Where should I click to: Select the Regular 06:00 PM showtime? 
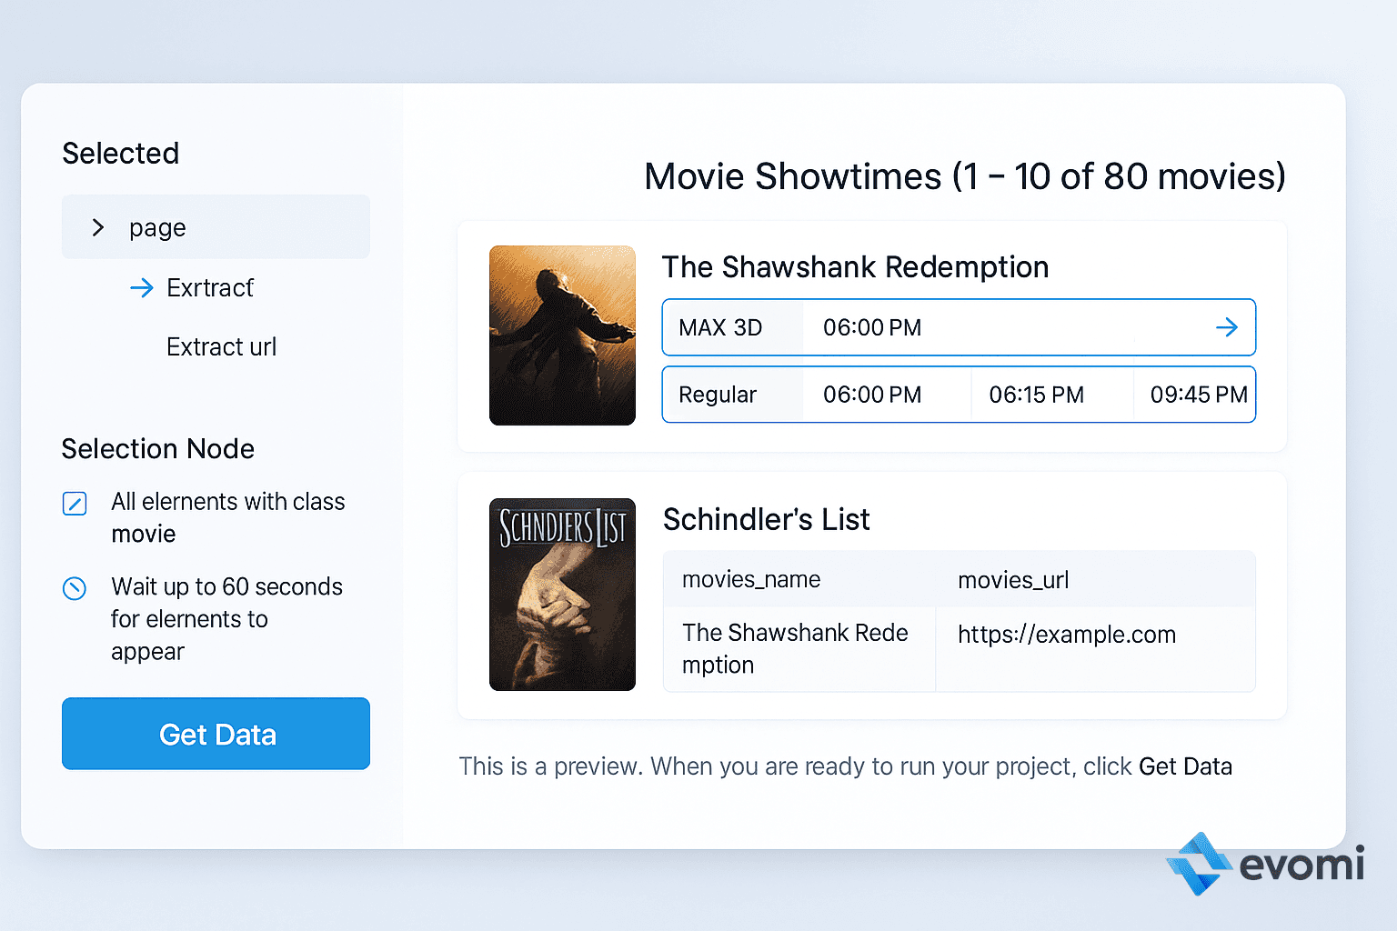click(872, 395)
